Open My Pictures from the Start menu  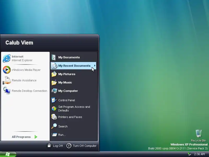point(73,74)
